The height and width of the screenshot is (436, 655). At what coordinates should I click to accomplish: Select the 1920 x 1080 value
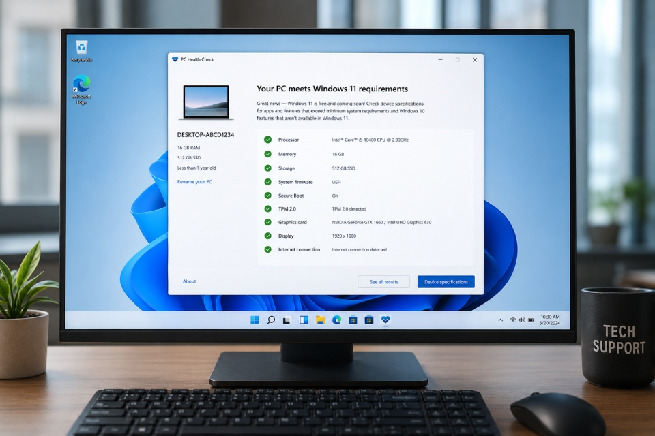tap(344, 236)
